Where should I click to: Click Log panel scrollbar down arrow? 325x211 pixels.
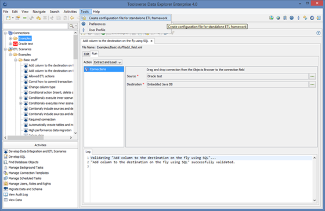click(x=315, y=200)
